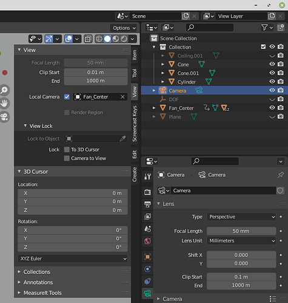Open the World properties globe icon
This screenshot has height=303, width=288.
coord(147,241)
